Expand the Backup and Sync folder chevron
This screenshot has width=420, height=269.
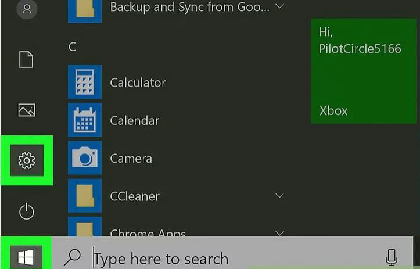point(279,6)
